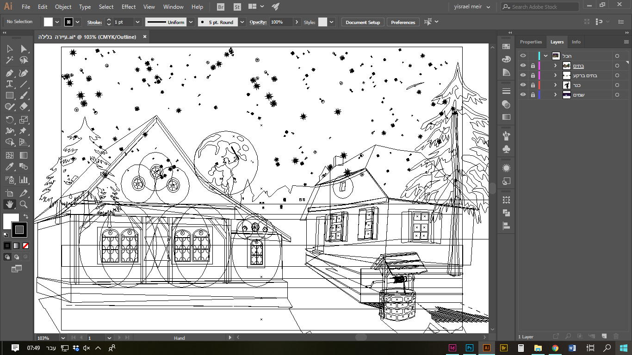Open the stroke weight dropdown
Screen dimensions: 632x355
pos(137,22)
